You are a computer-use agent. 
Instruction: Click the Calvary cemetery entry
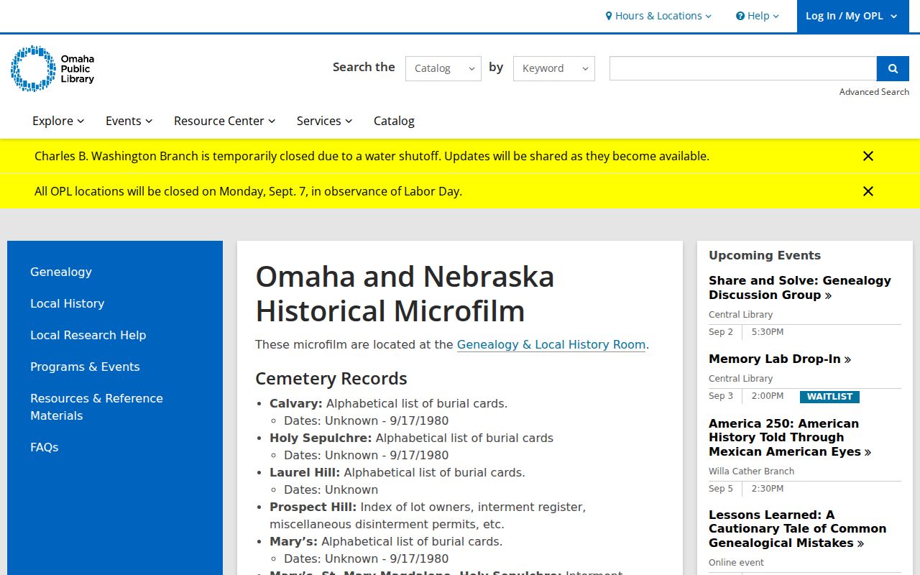coord(388,403)
